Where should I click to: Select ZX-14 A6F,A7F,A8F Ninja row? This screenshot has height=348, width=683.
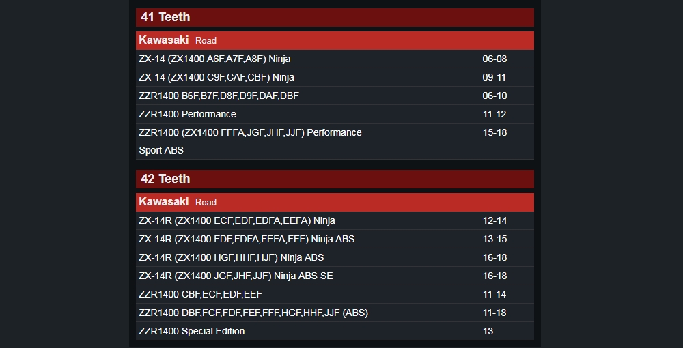click(335, 59)
